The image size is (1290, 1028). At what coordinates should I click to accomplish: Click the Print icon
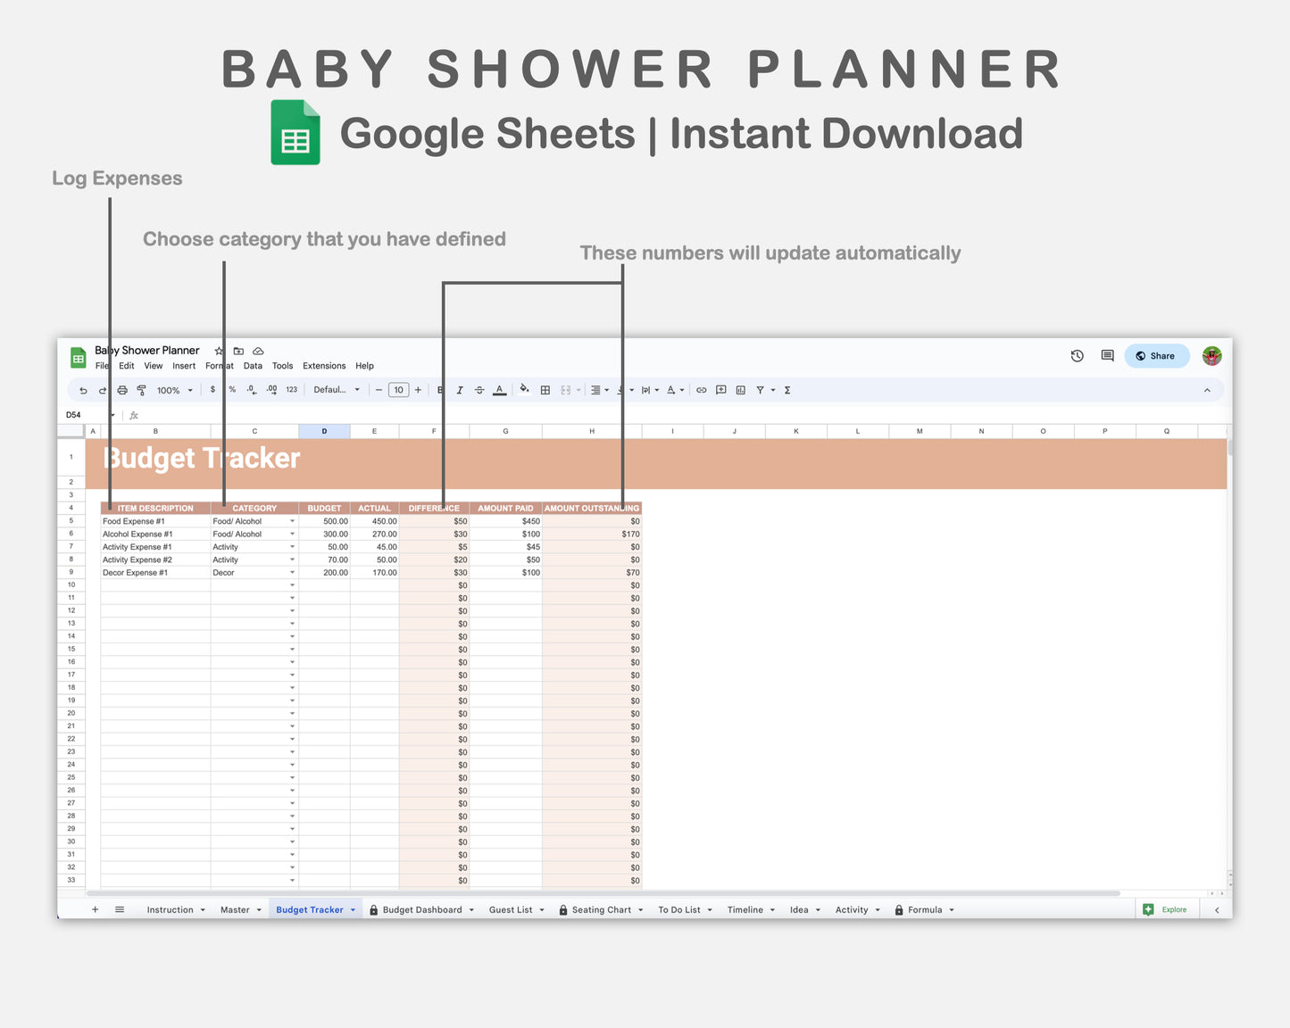pyautogui.click(x=122, y=391)
